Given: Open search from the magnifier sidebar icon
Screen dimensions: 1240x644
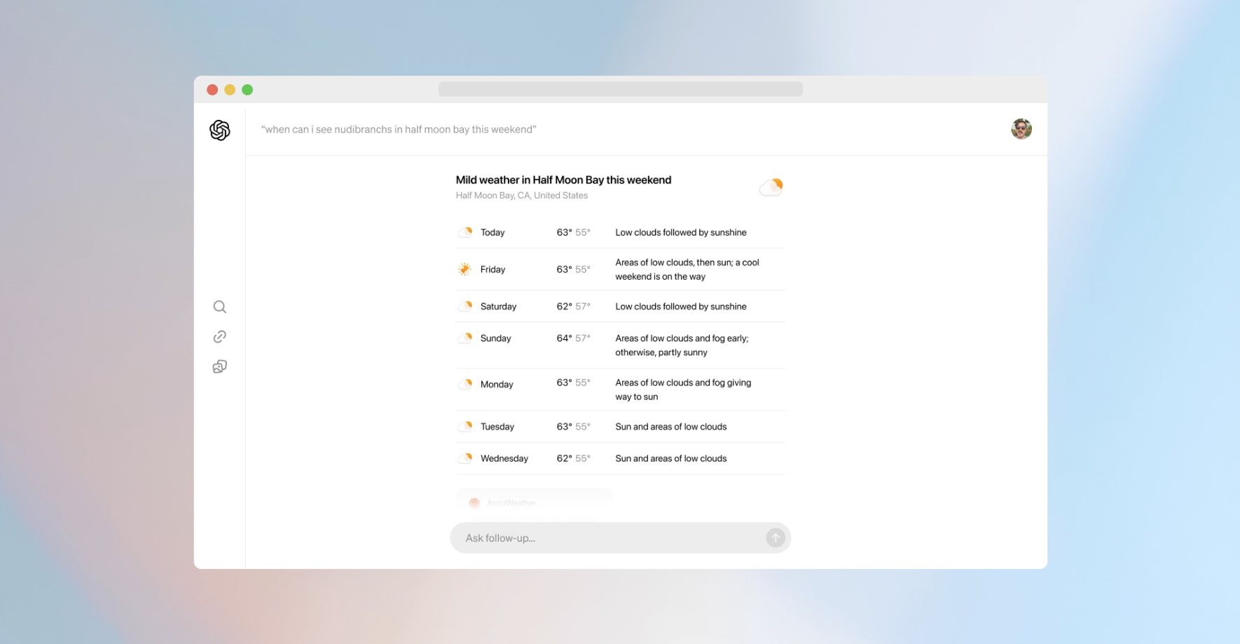Looking at the screenshot, I should click(x=219, y=307).
